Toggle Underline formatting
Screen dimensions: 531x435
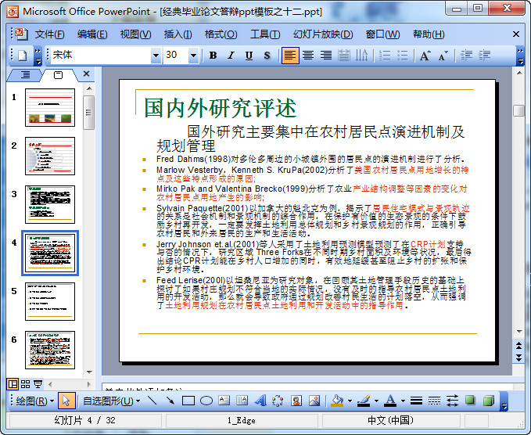[x=249, y=56]
